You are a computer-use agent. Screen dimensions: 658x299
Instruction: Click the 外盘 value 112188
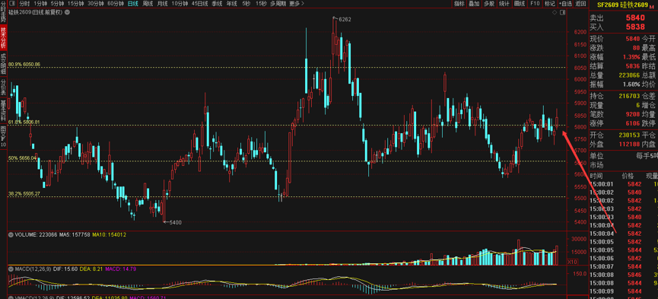click(629, 144)
